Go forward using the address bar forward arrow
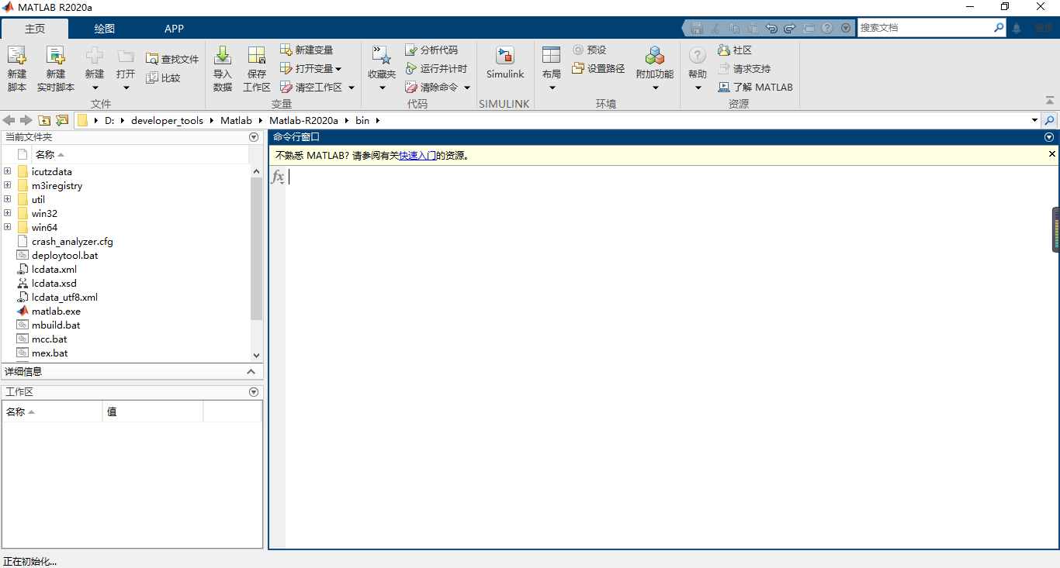 pyautogui.click(x=26, y=120)
